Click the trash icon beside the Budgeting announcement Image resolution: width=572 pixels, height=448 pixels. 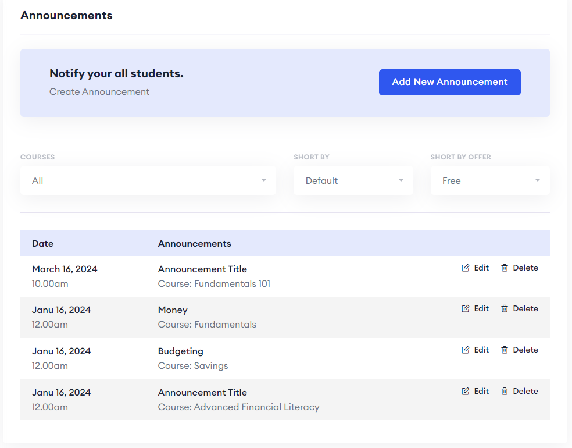(505, 350)
